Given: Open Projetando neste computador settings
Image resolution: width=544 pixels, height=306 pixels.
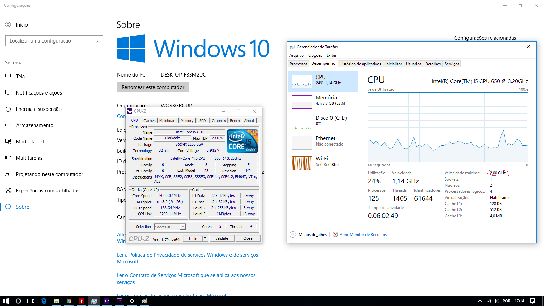Looking at the screenshot, I should point(49,174).
